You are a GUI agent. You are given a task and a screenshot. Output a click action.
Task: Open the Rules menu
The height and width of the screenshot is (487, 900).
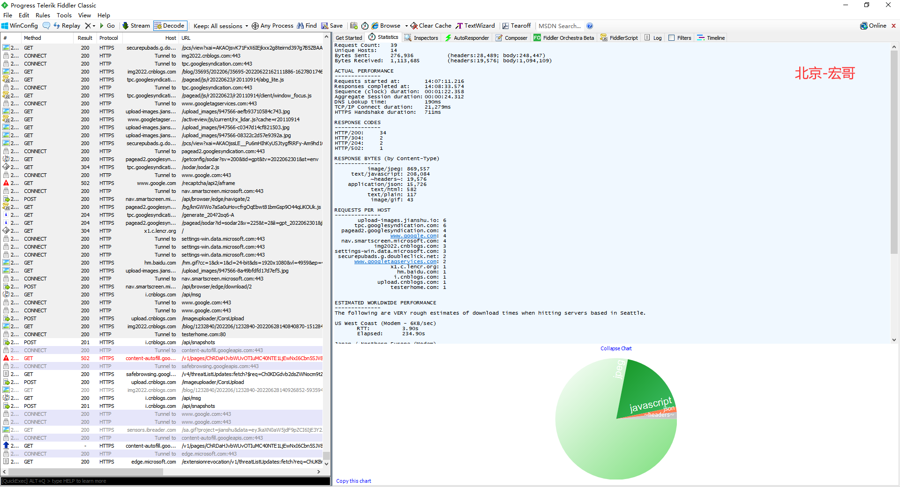click(43, 15)
